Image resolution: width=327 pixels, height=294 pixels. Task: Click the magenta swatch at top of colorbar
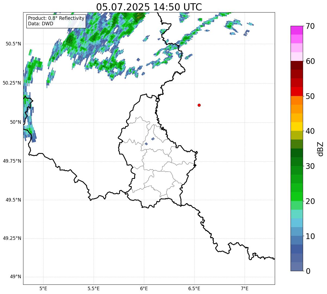point(297,30)
